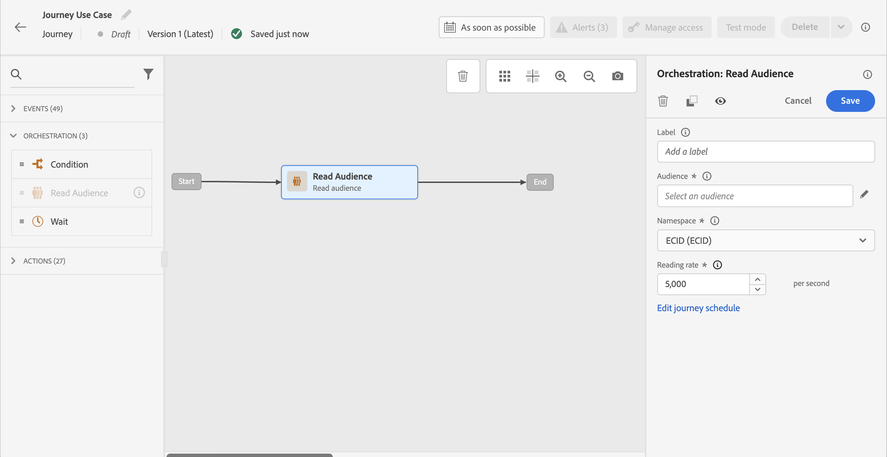Toggle the grid dots icon in canvas toolbar
The width and height of the screenshot is (887, 457).
(x=504, y=76)
